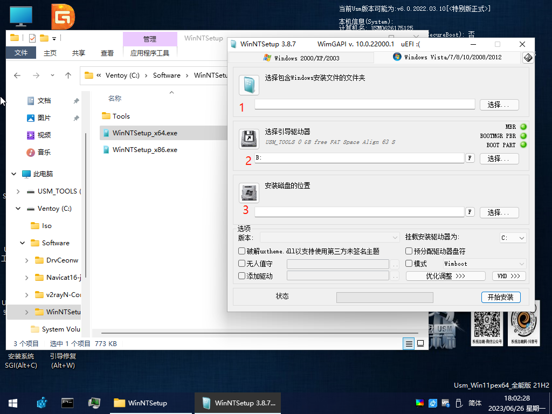
Task: Open the device manager taskbar icon
Action: tap(94, 403)
